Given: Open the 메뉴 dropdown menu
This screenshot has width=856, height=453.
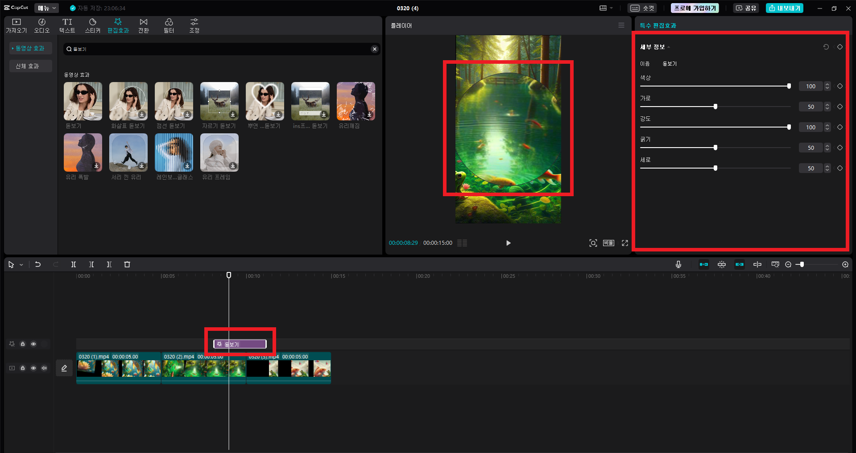Looking at the screenshot, I should pyautogui.click(x=47, y=8).
